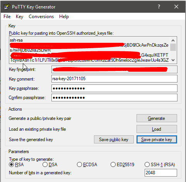Save the public key to file
Screen dimensions: 186x182
point(114,140)
